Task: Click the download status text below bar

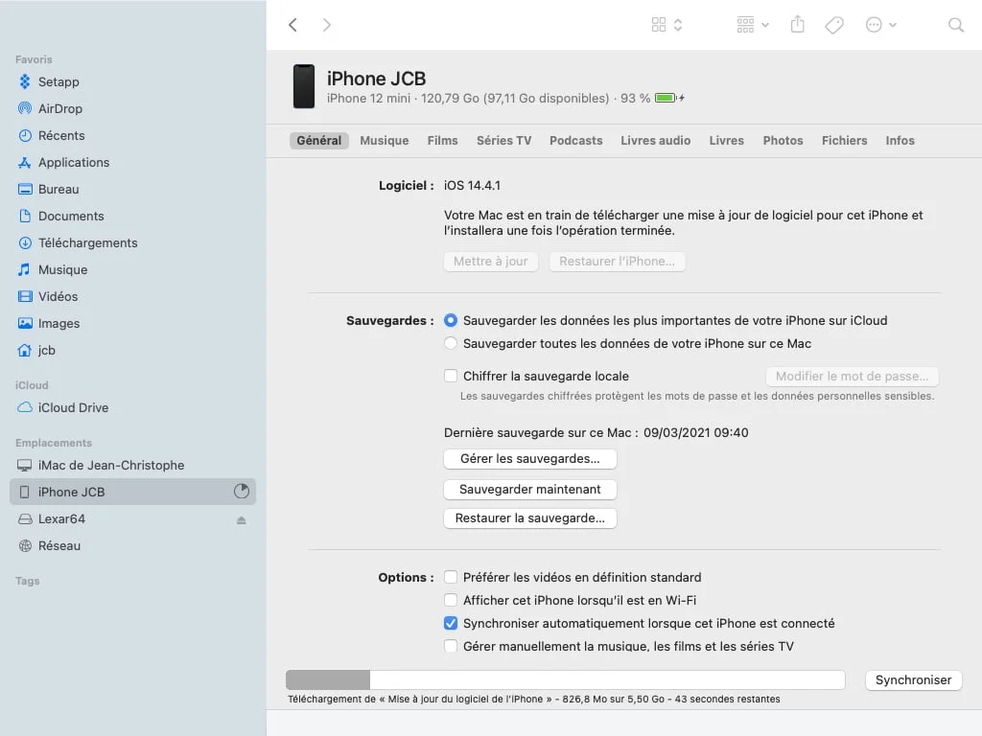Action: click(x=533, y=699)
